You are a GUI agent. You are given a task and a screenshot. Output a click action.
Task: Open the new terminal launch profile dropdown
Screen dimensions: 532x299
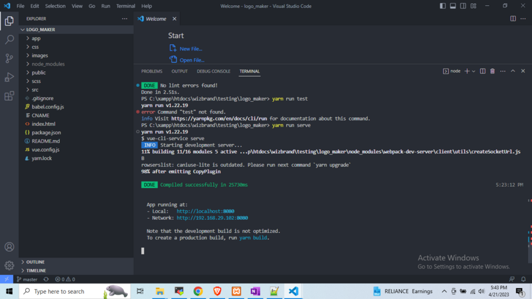[474, 71]
